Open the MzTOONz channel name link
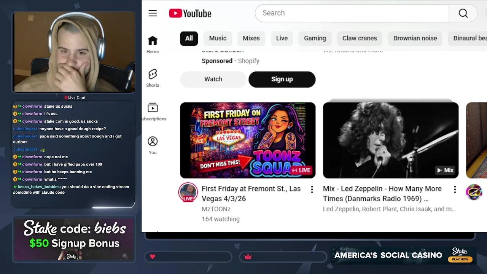This screenshot has height=274, width=487. pos(216,209)
